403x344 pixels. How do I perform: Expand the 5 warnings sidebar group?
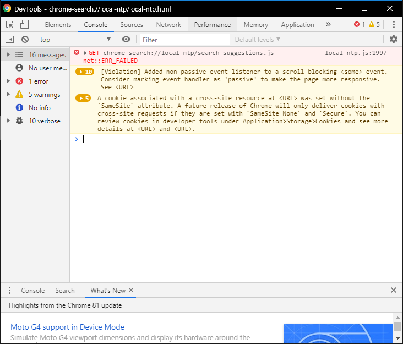click(x=8, y=94)
